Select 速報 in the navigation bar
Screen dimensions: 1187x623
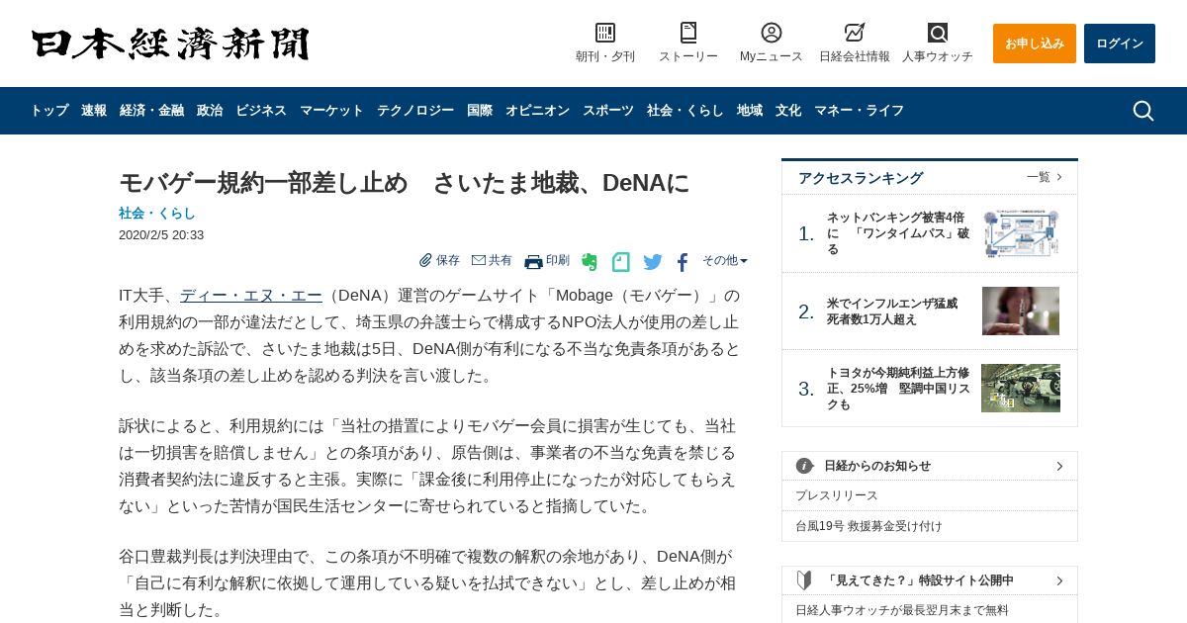(94, 111)
